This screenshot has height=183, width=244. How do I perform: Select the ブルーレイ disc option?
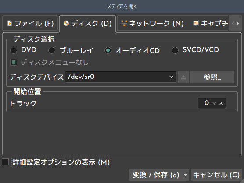tap(52, 50)
